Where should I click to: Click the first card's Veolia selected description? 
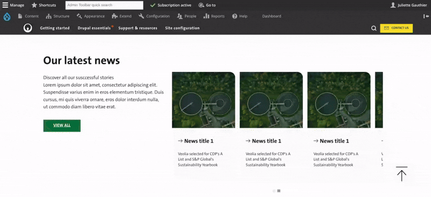point(200,159)
